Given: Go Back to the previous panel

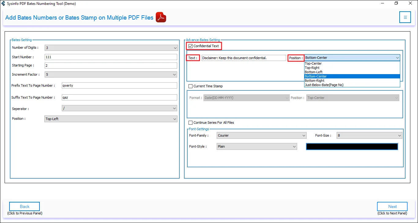Looking at the screenshot, I should click(x=24, y=206).
